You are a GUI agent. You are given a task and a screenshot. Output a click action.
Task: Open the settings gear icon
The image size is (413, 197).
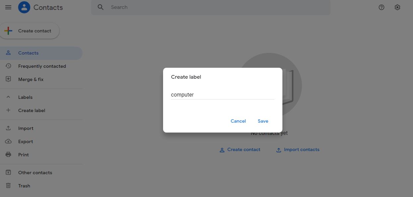click(397, 7)
